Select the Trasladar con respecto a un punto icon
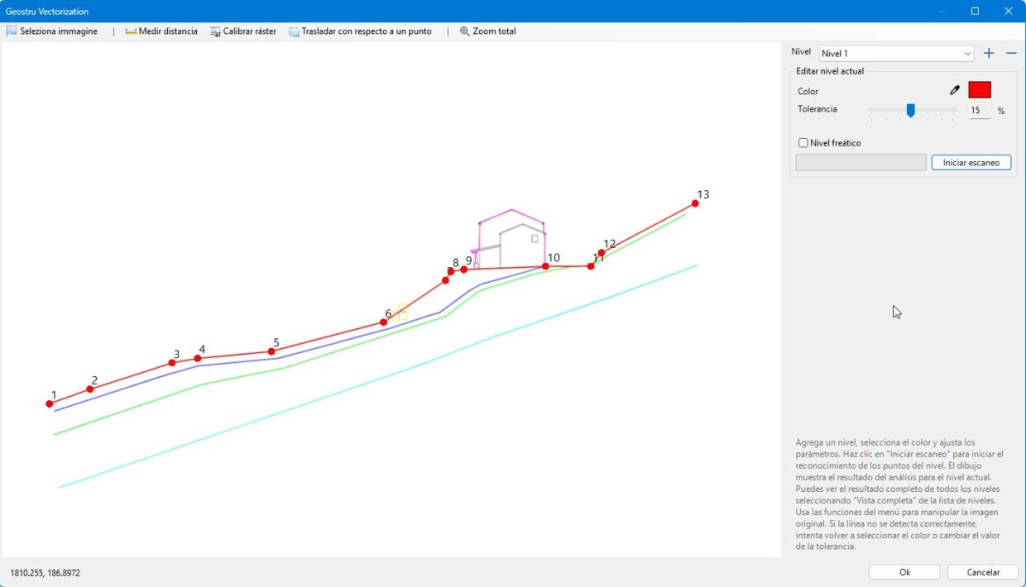 click(x=293, y=31)
